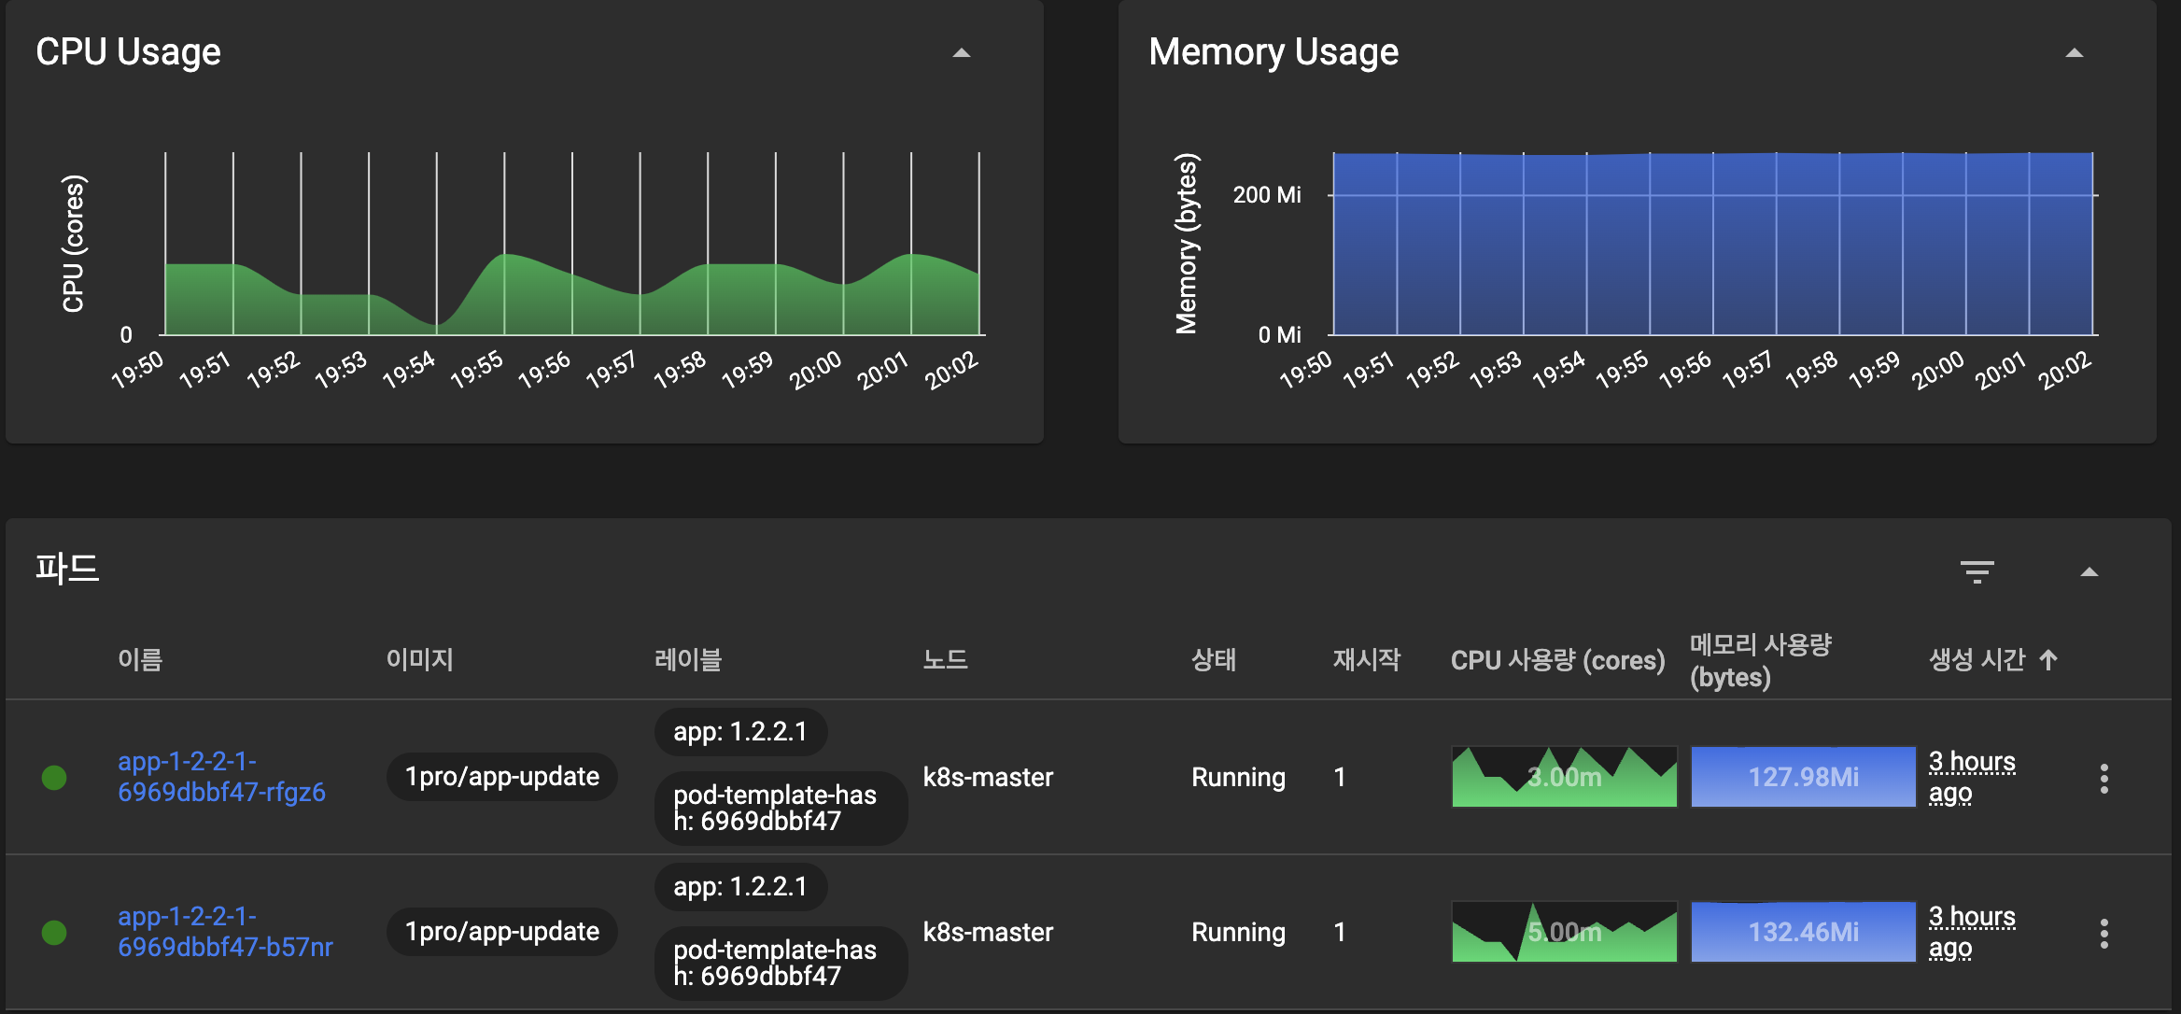
Task: Open actions menu for pod rfgz6
Action: (2104, 778)
